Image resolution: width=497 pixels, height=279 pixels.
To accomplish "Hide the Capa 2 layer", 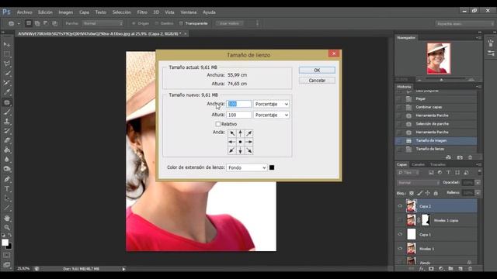I will coord(400,206).
